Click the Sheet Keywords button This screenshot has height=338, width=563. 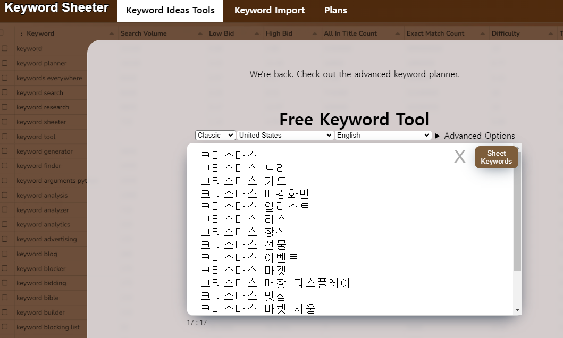click(496, 157)
